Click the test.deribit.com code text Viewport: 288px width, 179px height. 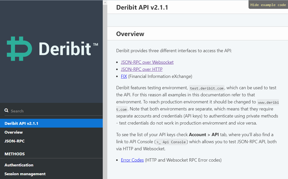point(207,88)
